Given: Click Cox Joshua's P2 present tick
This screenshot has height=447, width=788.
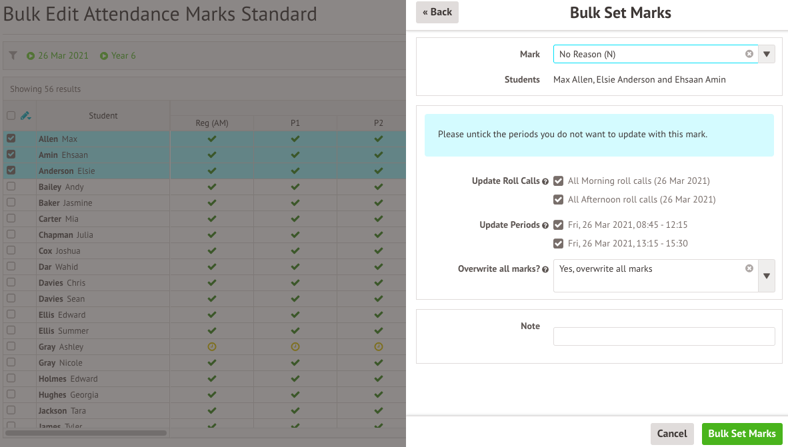Looking at the screenshot, I should (379, 250).
